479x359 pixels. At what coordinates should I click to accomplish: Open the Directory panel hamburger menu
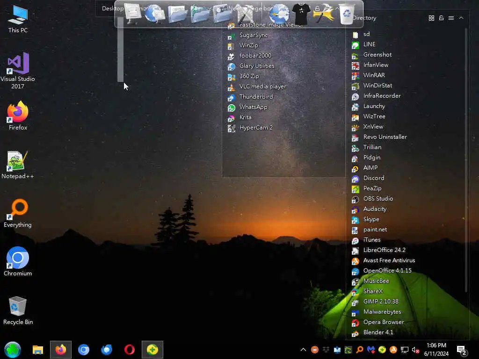[451, 18]
